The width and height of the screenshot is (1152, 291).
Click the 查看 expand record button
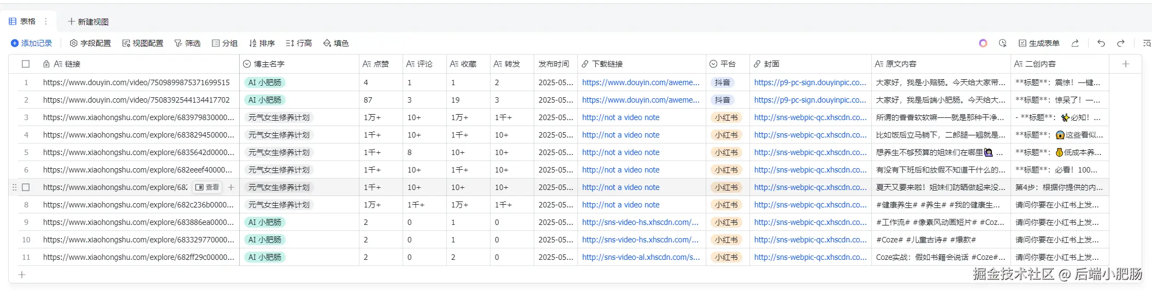[x=208, y=187]
